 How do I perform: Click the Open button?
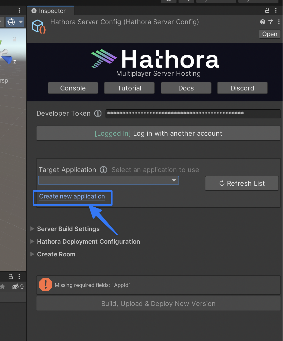(270, 34)
